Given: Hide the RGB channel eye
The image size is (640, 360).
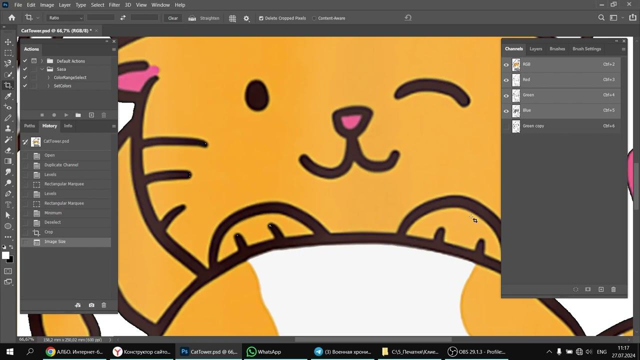Looking at the screenshot, I should pyautogui.click(x=506, y=64).
